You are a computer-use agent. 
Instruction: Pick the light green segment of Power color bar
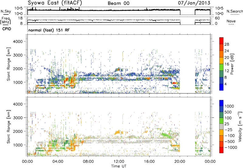(x=221, y=67)
